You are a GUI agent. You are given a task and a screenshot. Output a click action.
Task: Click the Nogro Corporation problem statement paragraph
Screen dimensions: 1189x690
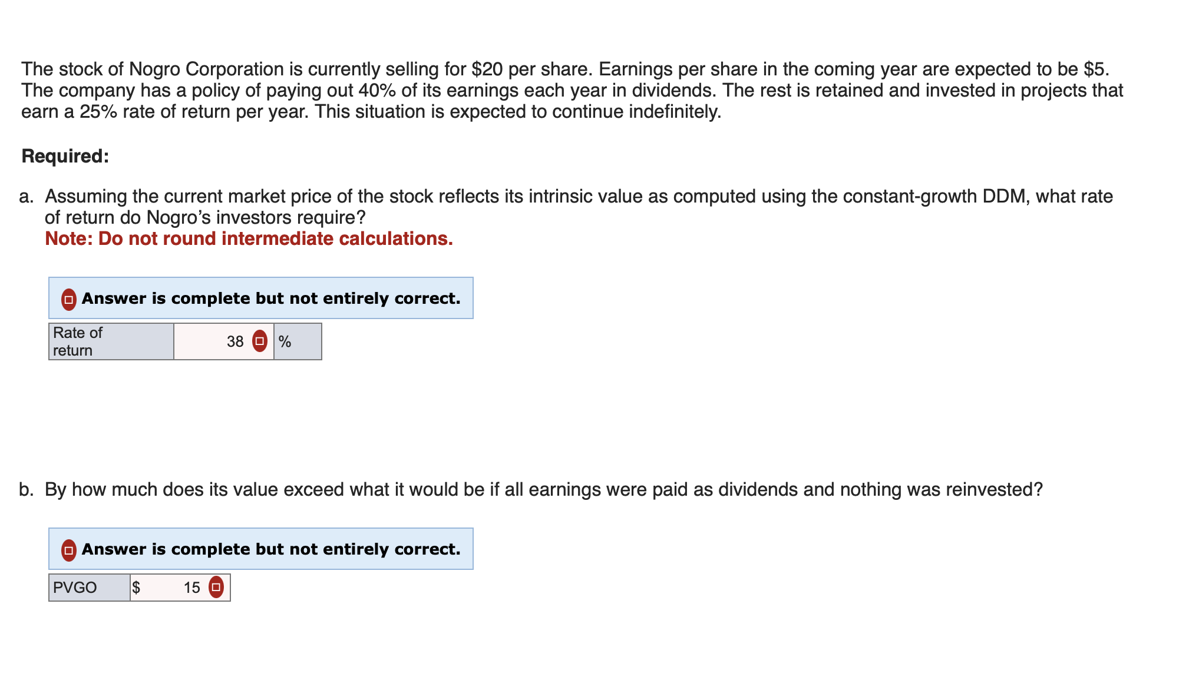tap(572, 90)
